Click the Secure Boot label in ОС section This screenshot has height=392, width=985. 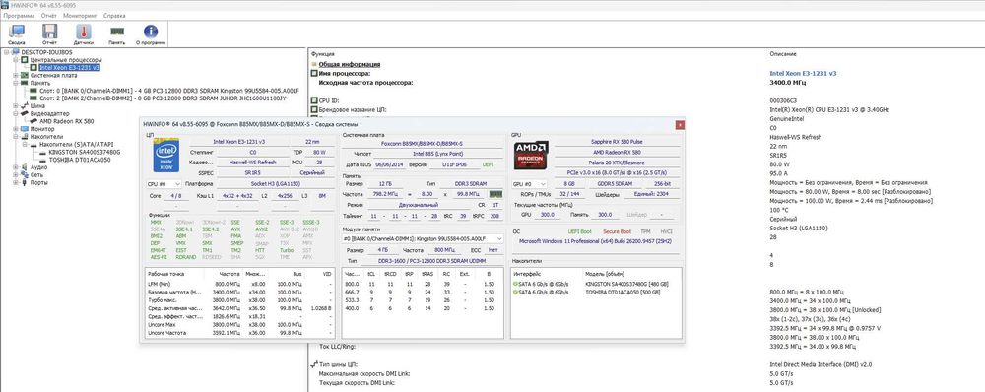point(616,231)
